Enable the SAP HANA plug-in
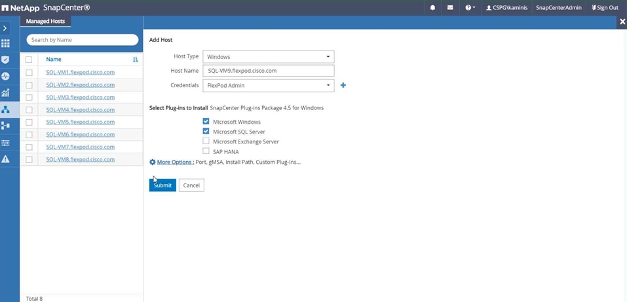627x302 pixels. click(206, 151)
